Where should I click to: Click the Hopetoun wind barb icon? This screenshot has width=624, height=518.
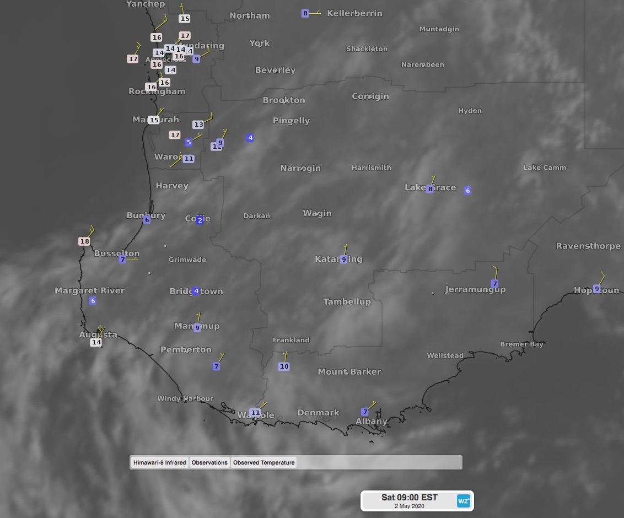point(603,279)
